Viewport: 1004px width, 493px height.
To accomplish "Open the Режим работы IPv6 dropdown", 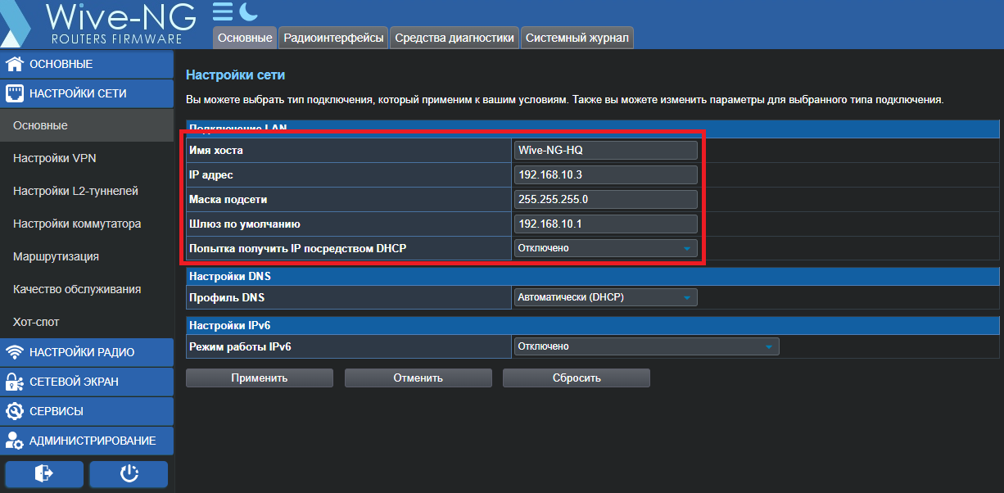I will [647, 346].
